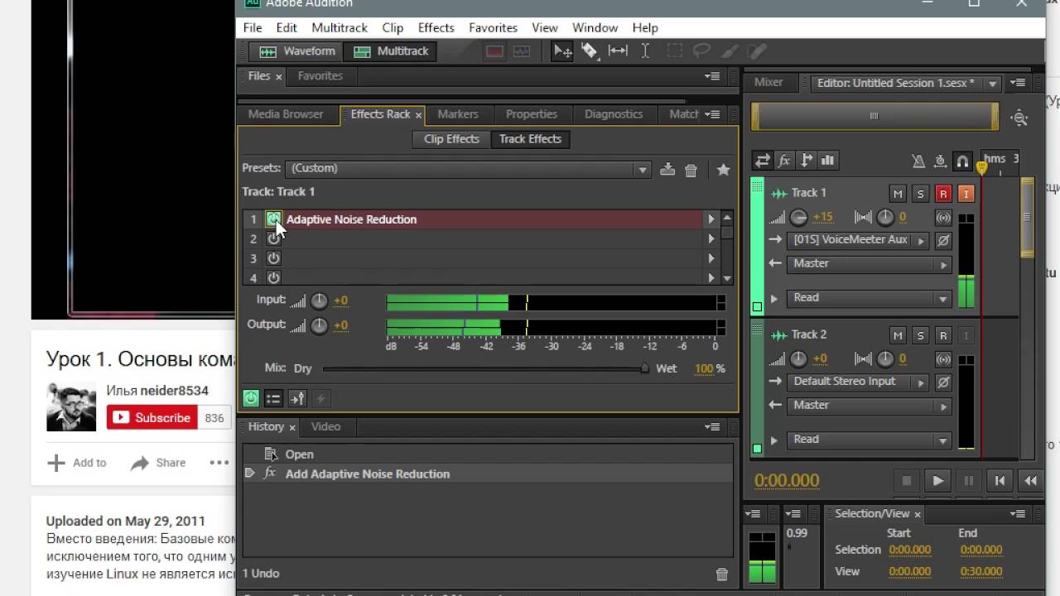
Task: Open Track 1 Read automation dropdown
Action: tap(869, 298)
